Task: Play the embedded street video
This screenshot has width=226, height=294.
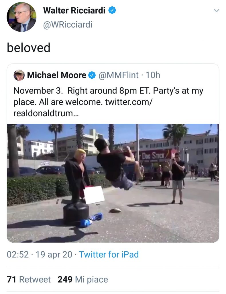Action: pyautogui.click(x=113, y=183)
